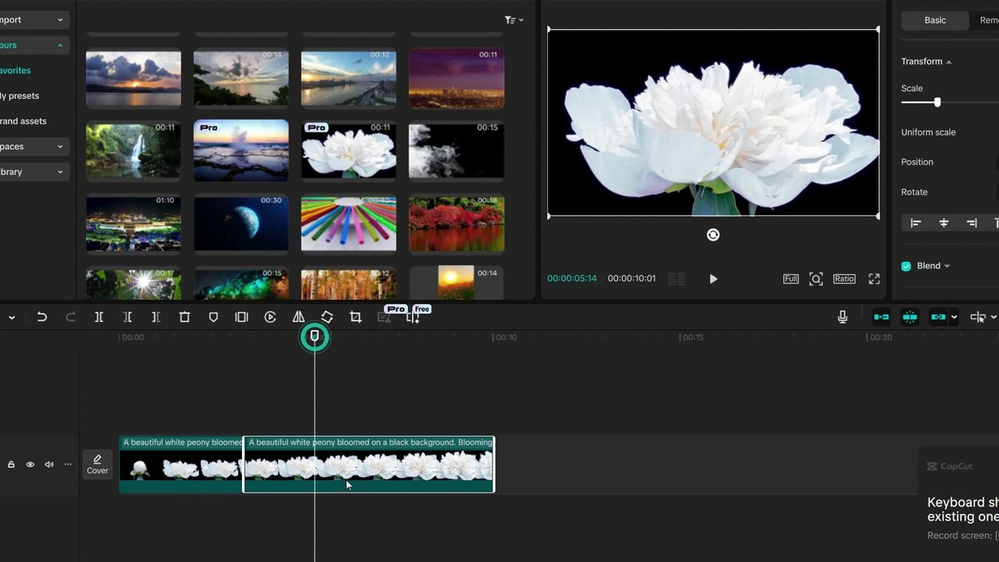Image resolution: width=999 pixels, height=562 pixels.
Task: Click the align left icon in Basic panel
Action: click(x=915, y=223)
